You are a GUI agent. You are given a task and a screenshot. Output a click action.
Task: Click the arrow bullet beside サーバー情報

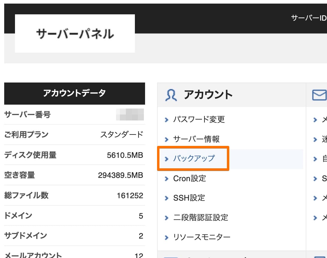167,140
